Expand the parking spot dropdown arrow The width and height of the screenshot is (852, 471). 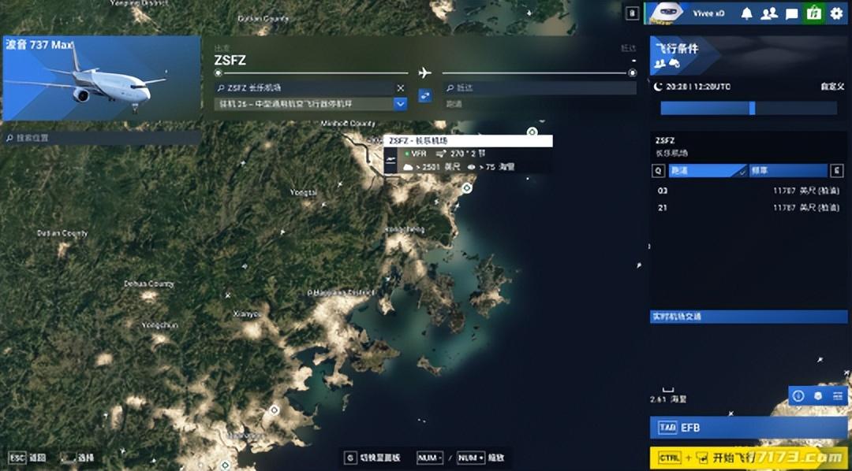point(400,103)
